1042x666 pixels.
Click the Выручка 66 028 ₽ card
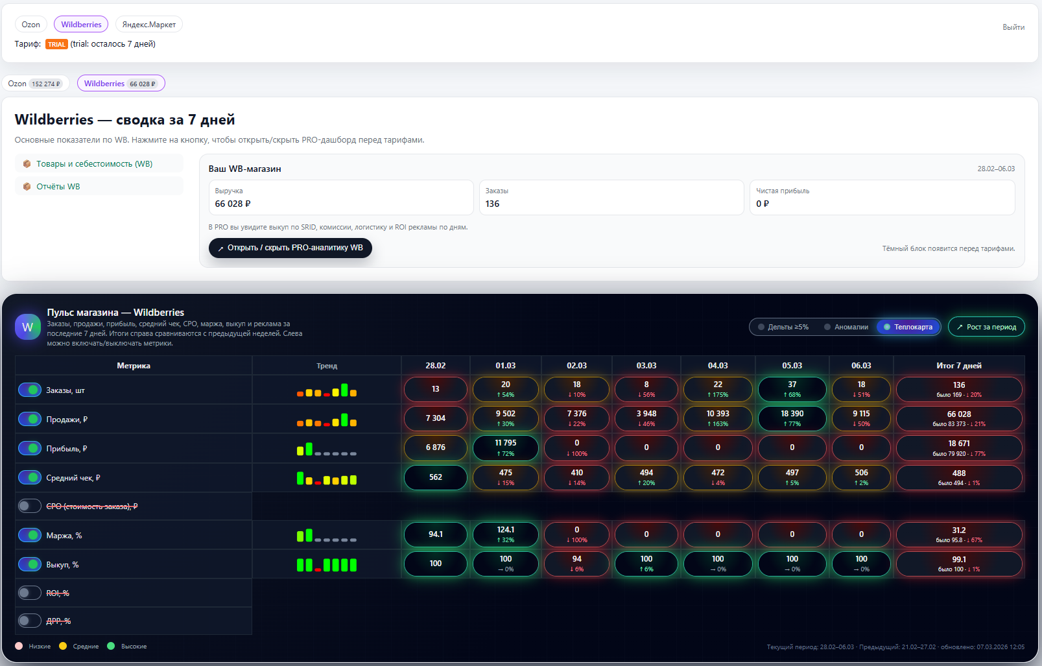(x=341, y=197)
